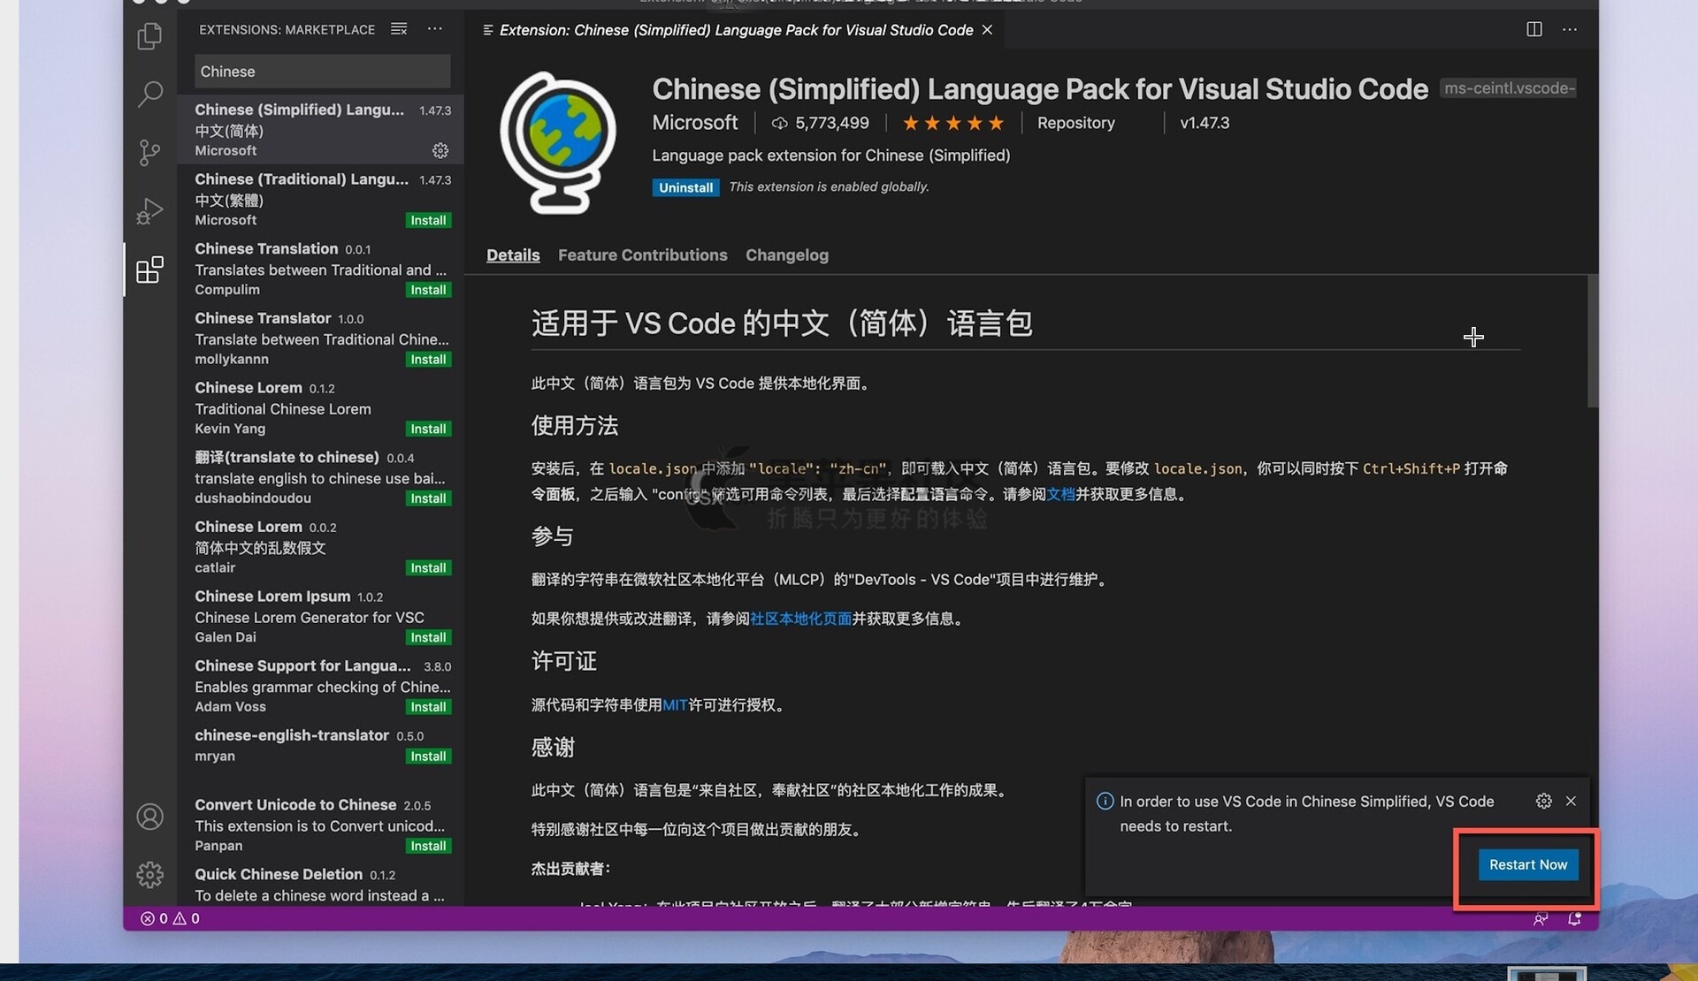
Task: Open manage gear for Chinese (Simplified) extension
Action: [440, 151]
